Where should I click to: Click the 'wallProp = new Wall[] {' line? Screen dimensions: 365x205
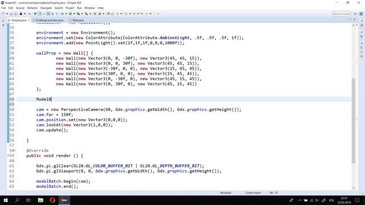[x=64, y=53]
